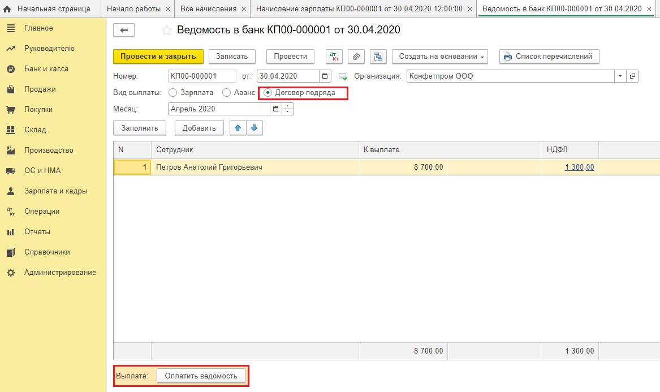Click the paperclip attachments icon

point(356,57)
